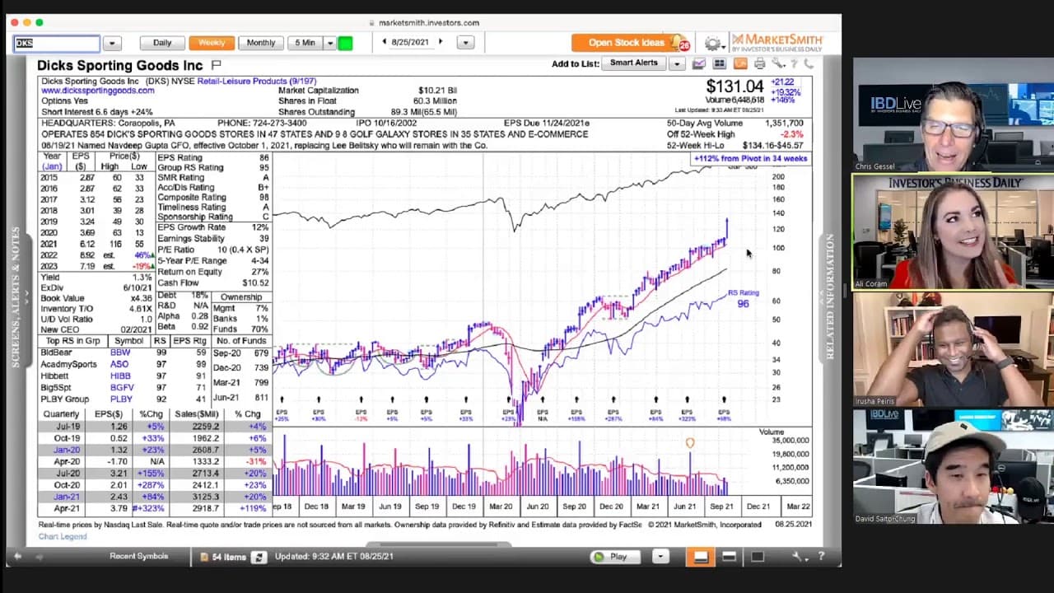Open Recent Symbols in the bottom bar
This screenshot has width=1054, height=593.
point(138,557)
